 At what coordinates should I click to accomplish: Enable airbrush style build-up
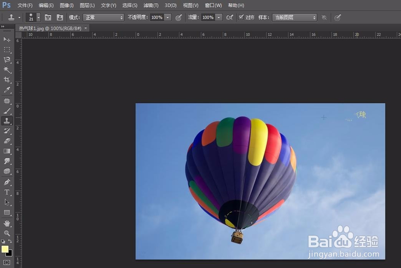pyautogui.click(x=230, y=17)
